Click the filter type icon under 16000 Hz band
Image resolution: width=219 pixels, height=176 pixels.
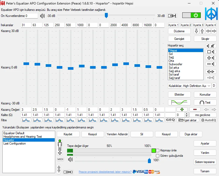148,120
